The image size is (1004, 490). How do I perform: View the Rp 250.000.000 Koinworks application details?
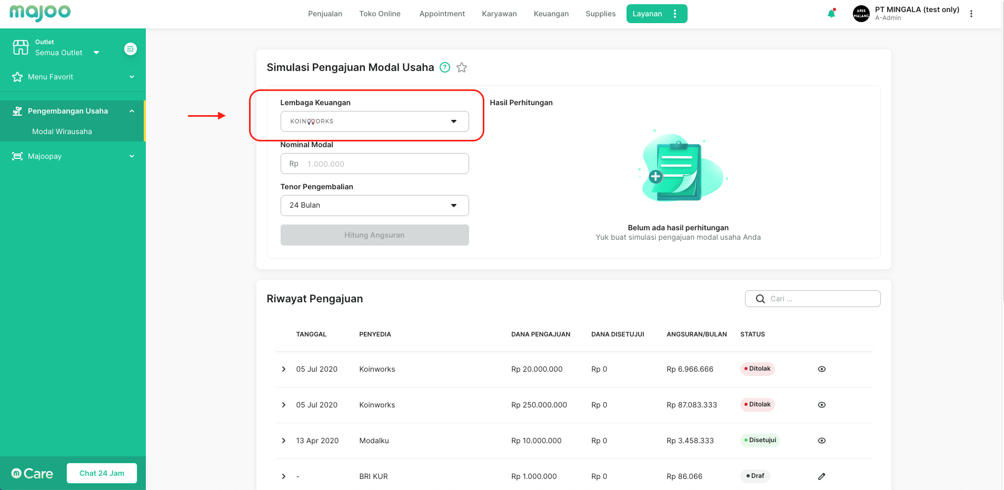(822, 405)
